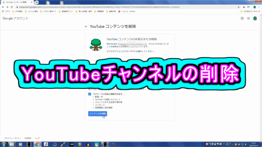This screenshot has width=262, height=147.
Task: Open the music note app in taskbar
Action: 46,144
